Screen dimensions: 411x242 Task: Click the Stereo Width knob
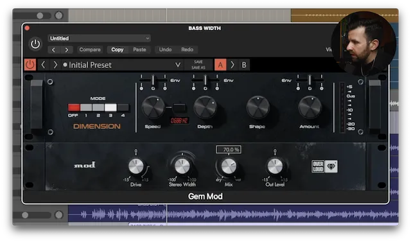182,166
